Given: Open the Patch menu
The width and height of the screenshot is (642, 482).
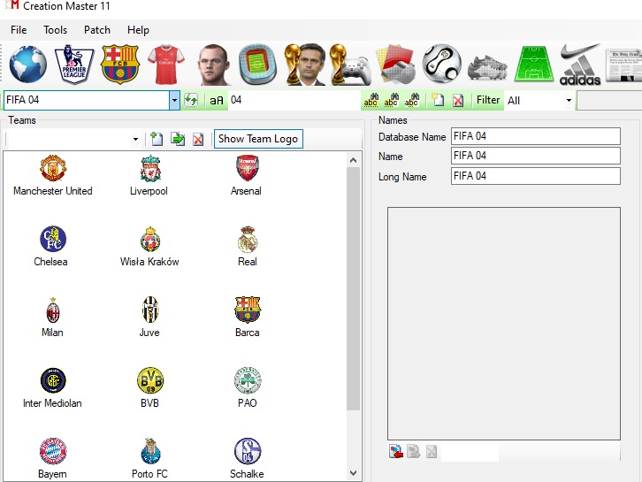Looking at the screenshot, I should click(97, 30).
